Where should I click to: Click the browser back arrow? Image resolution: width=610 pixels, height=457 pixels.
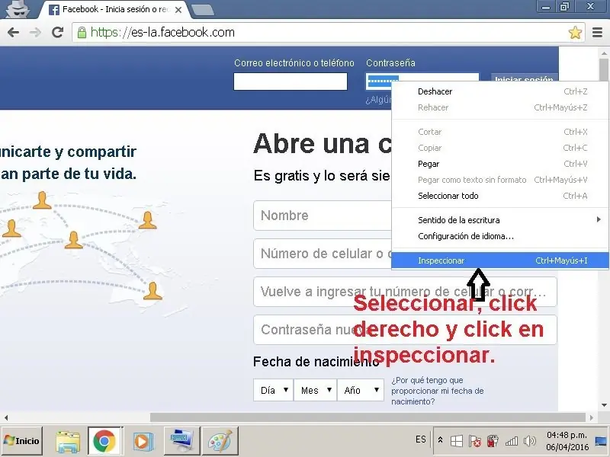tap(13, 32)
